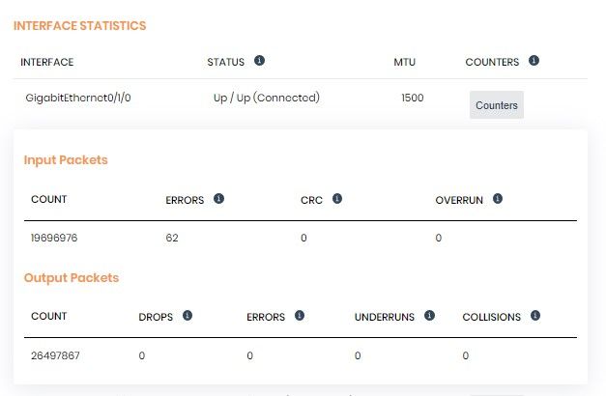The height and width of the screenshot is (396, 606).
Task: Click the MTU value 1500
Action: pyautogui.click(x=413, y=98)
